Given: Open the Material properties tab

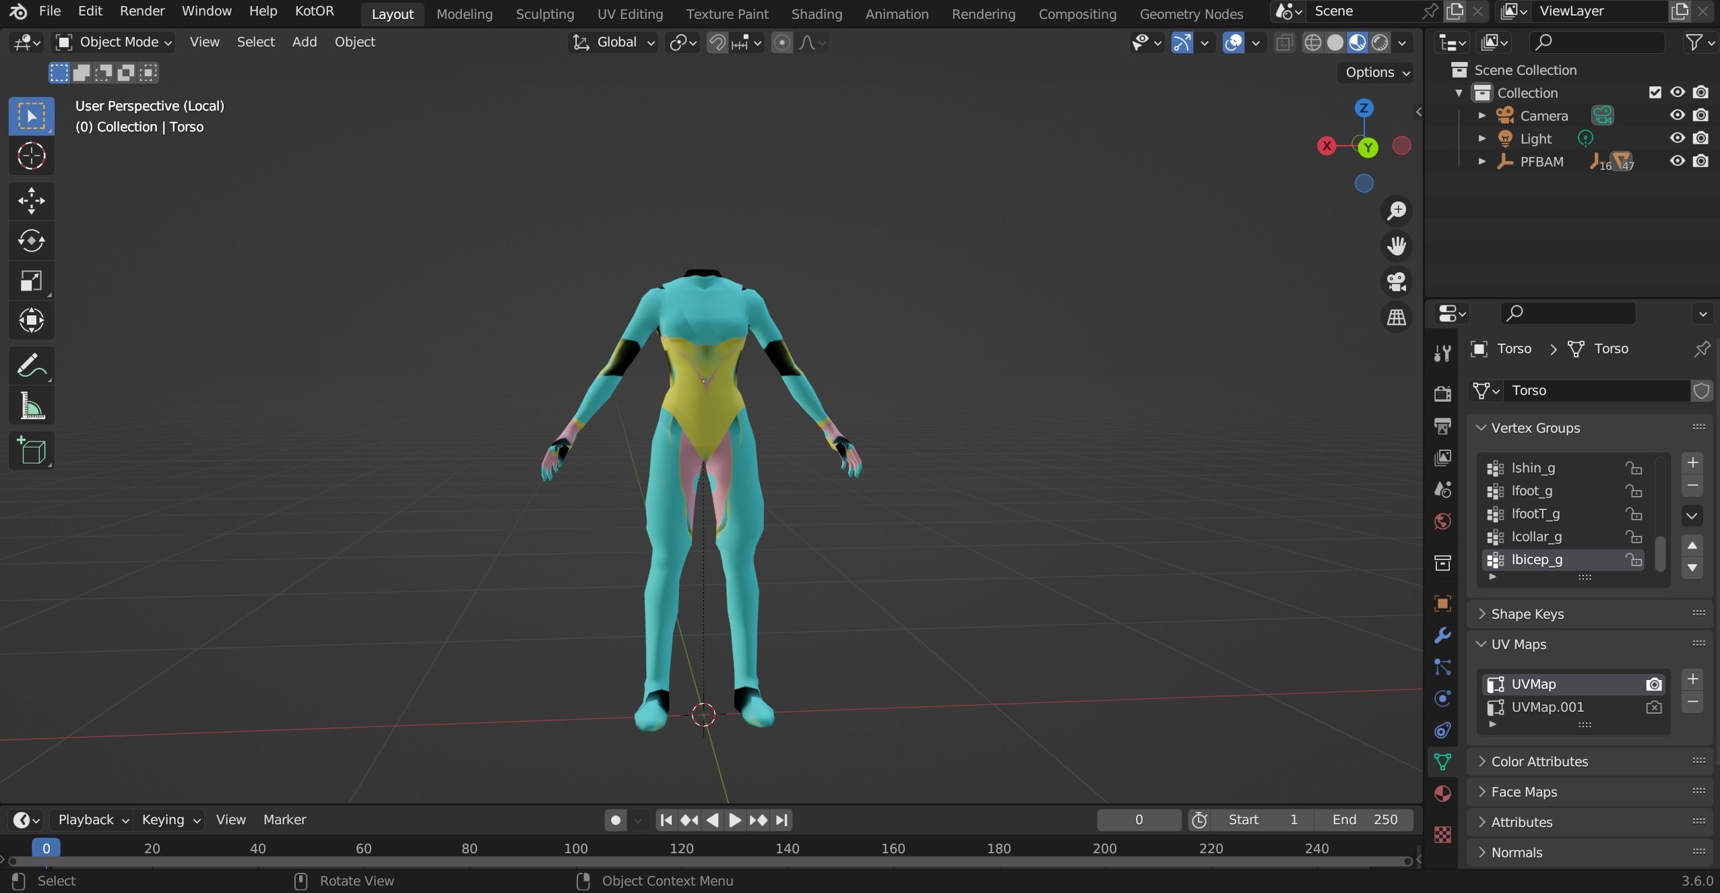Looking at the screenshot, I should pos(1442,794).
